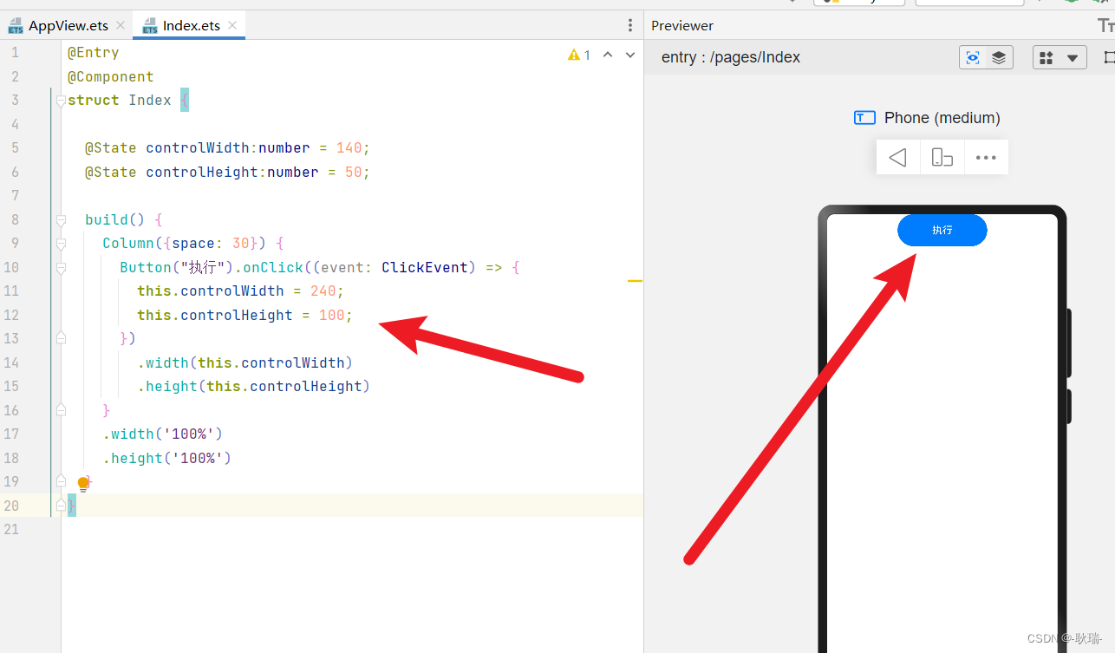
Task: Click the AppView.ets file type icon
Action: click(x=16, y=27)
